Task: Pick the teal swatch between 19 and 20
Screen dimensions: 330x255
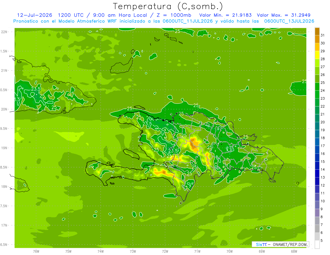Action: pyautogui.click(x=317, y=126)
